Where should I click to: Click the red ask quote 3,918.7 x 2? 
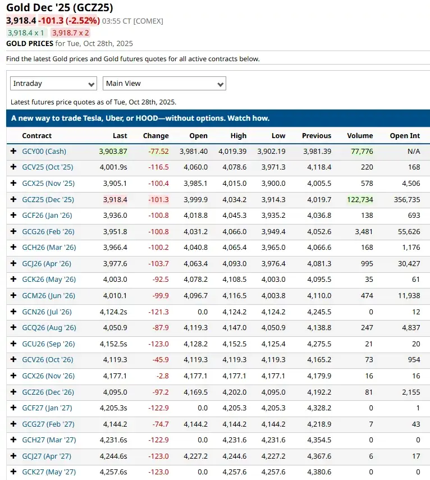tap(70, 33)
